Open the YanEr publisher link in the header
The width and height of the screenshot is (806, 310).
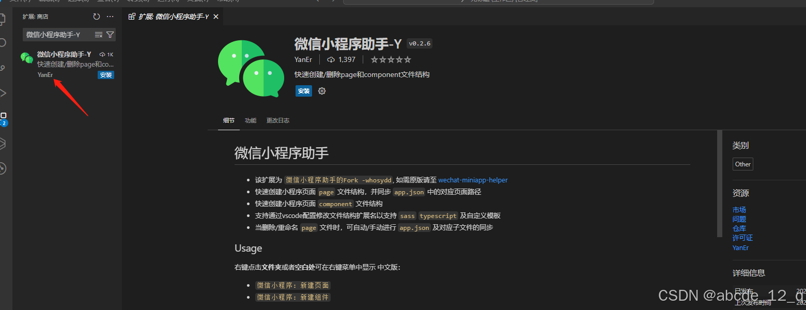(303, 59)
